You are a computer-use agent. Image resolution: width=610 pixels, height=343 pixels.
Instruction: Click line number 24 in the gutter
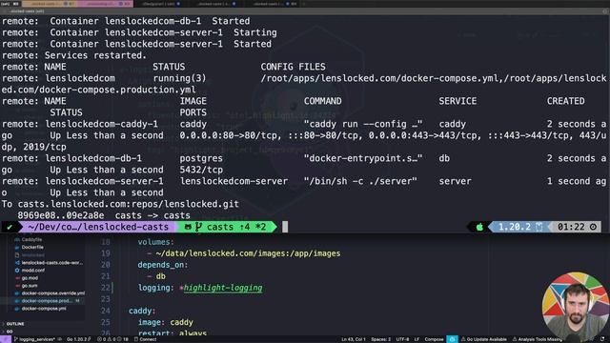click(x=106, y=311)
